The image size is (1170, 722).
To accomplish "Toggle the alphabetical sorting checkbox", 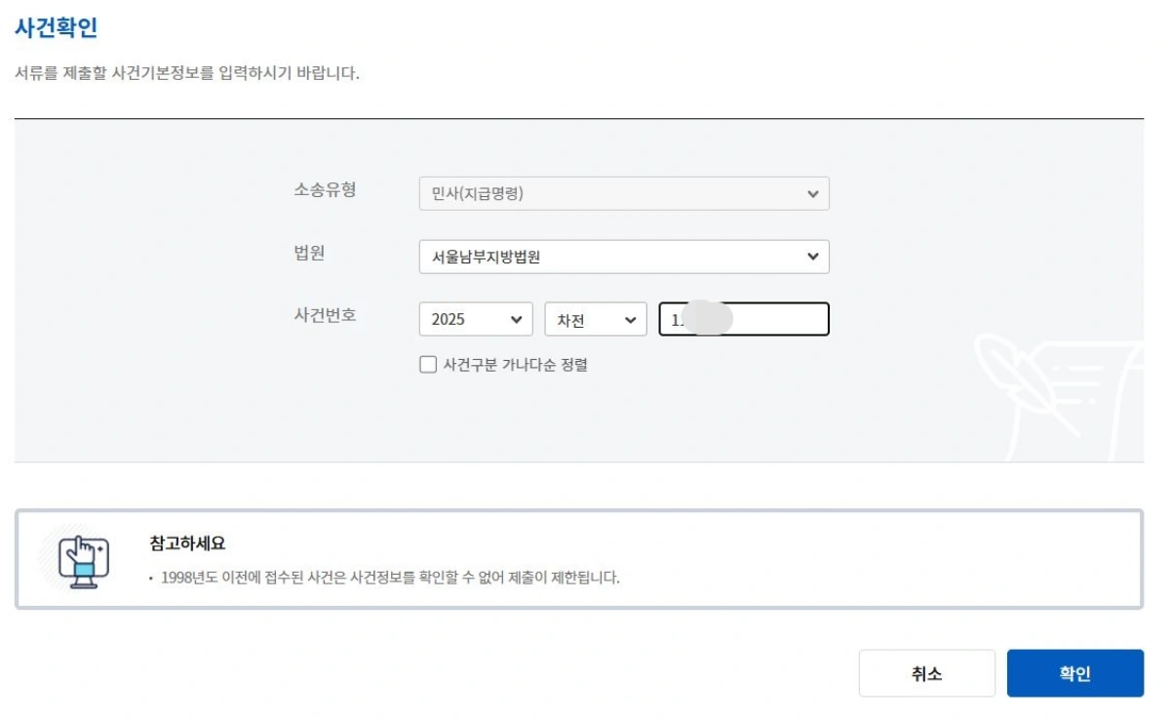I will pos(426,364).
